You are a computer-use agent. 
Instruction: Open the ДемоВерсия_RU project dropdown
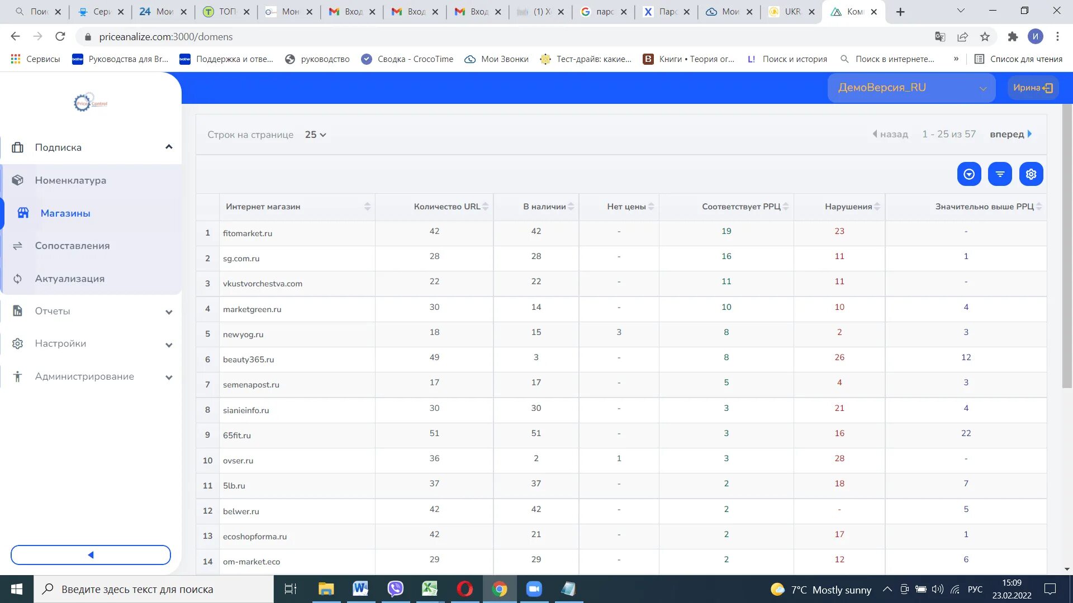click(911, 88)
